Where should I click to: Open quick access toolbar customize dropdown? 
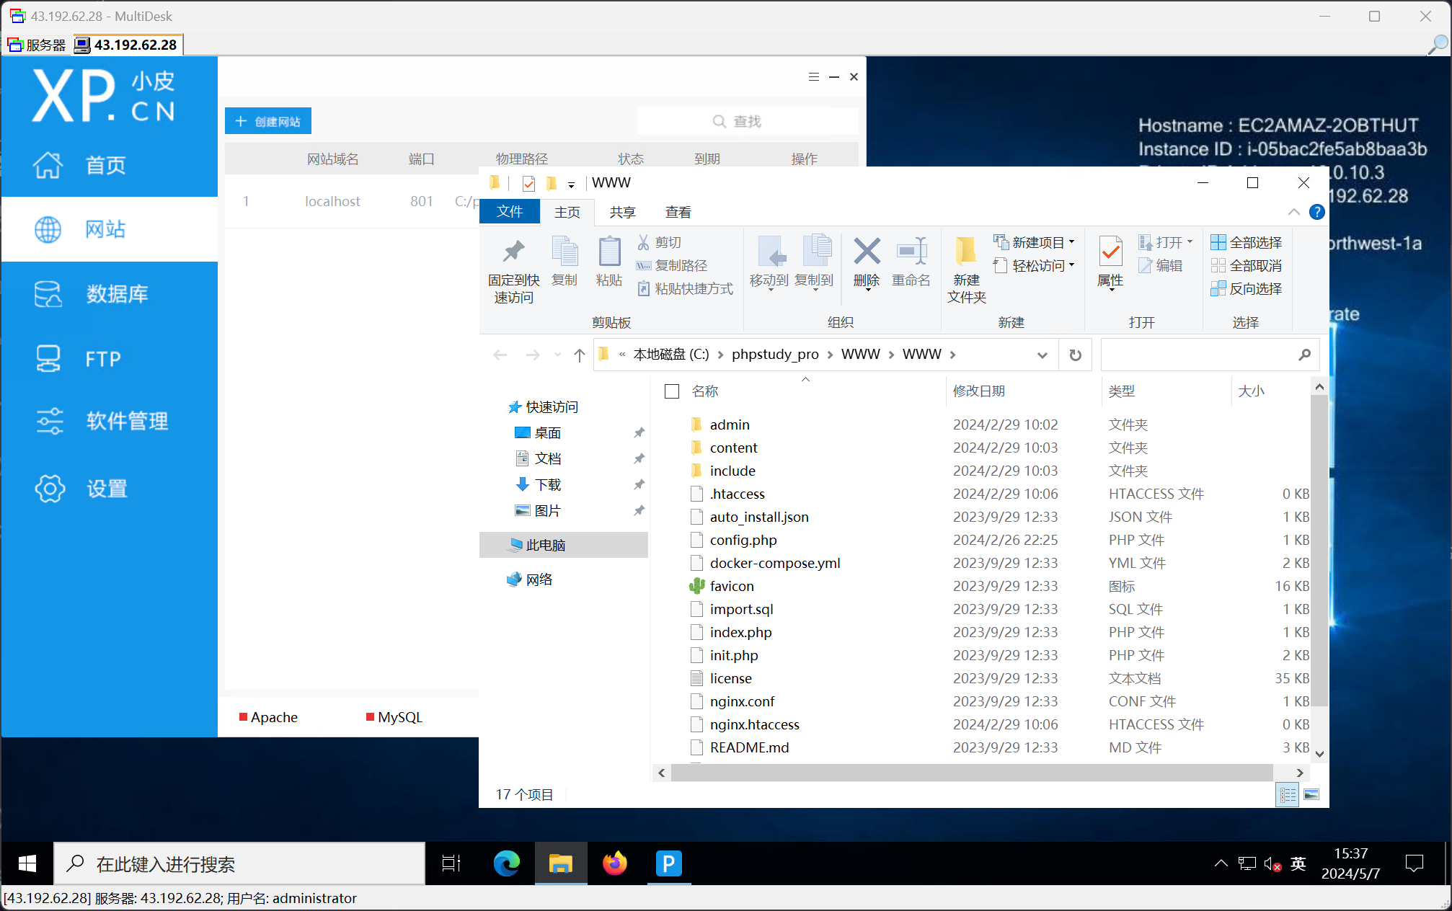point(571,185)
